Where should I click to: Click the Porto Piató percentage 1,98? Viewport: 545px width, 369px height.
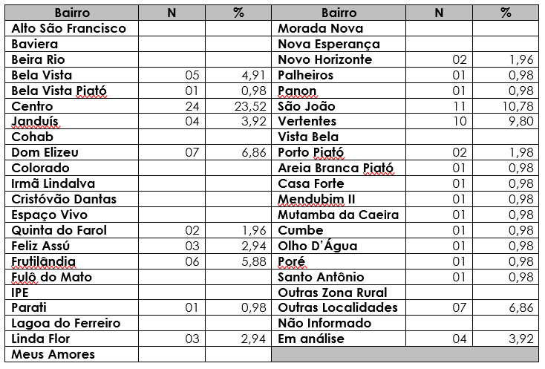pyautogui.click(x=522, y=152)
